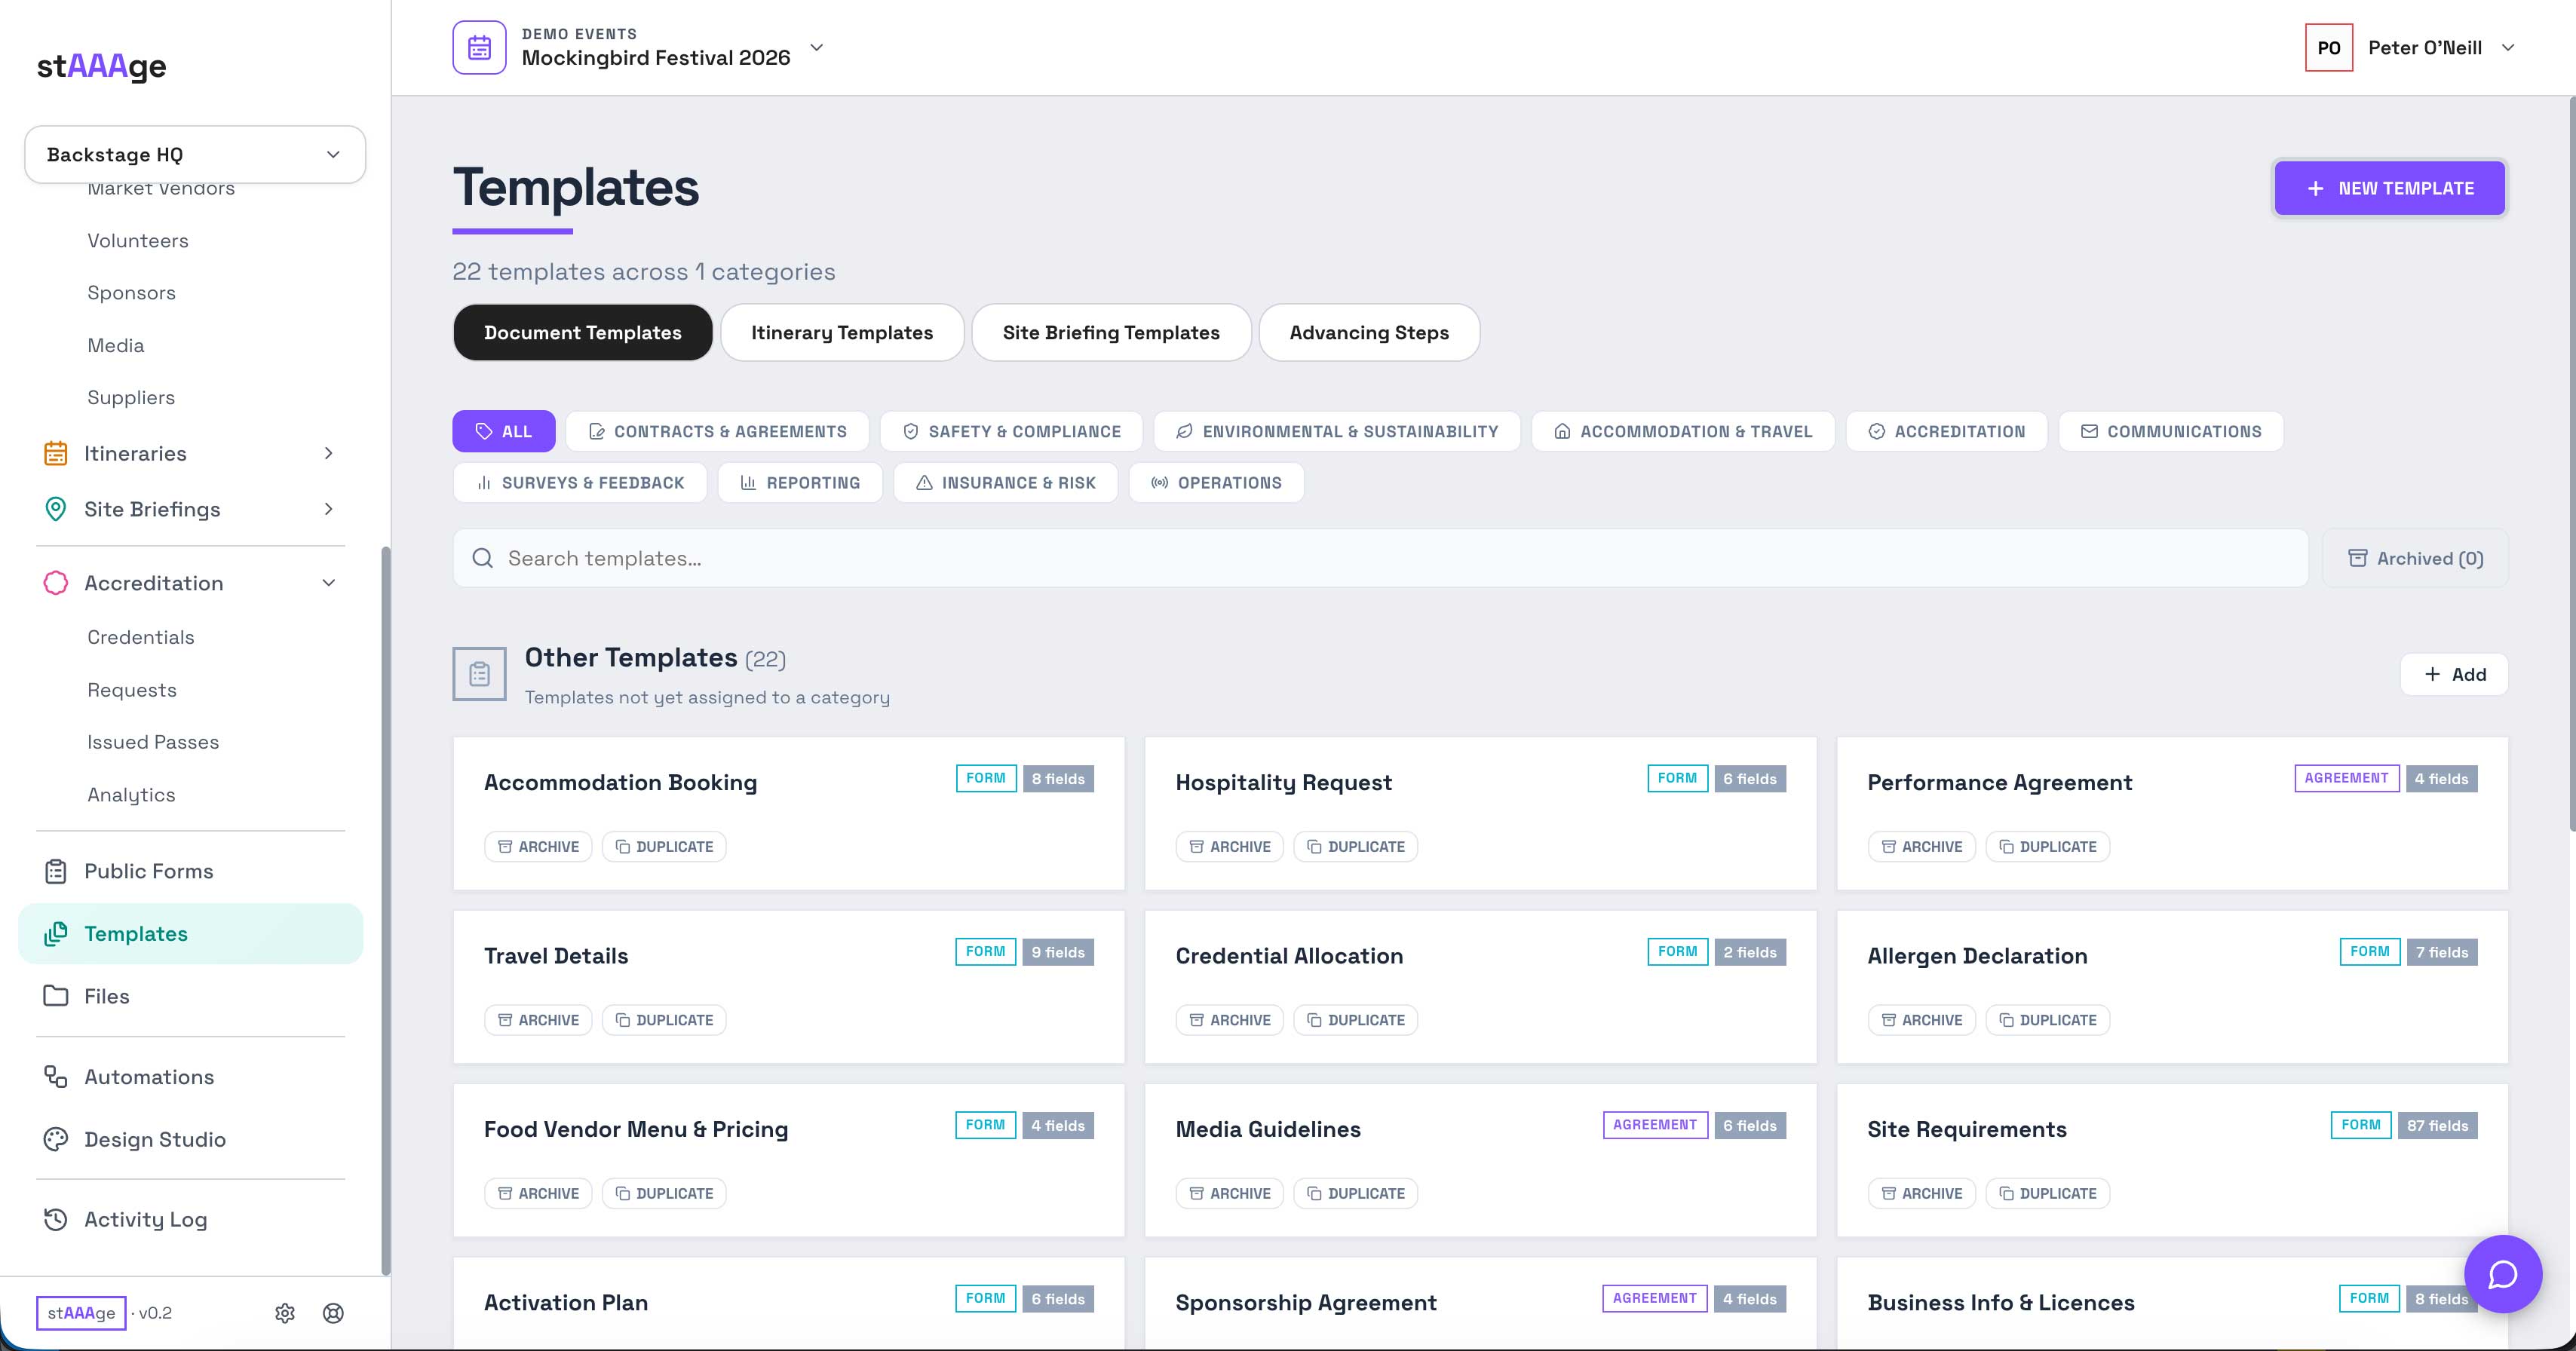
Task: Click the help lifebuoy icon in sidebar footer
Action: click(x=334, y=1313)
